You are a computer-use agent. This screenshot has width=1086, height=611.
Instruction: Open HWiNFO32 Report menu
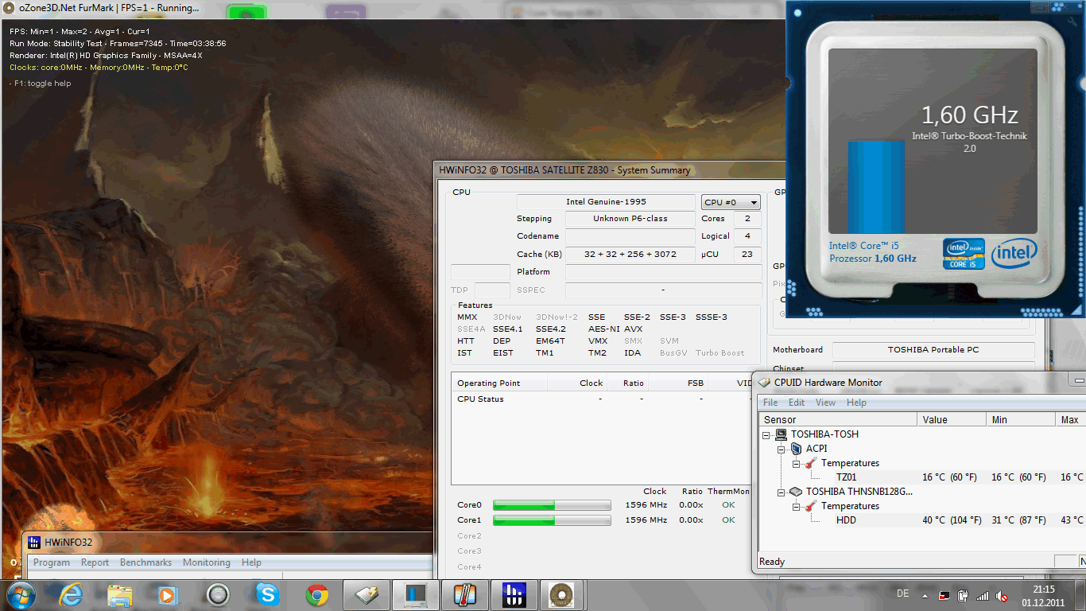point(95,562)
